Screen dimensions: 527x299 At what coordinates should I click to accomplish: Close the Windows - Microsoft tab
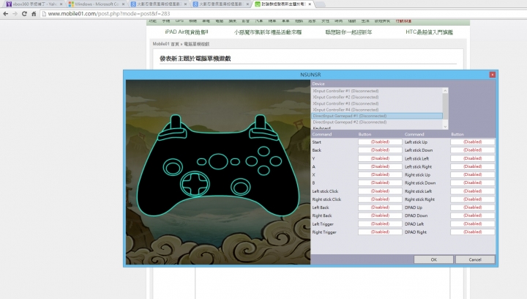(x=123, y=4)
